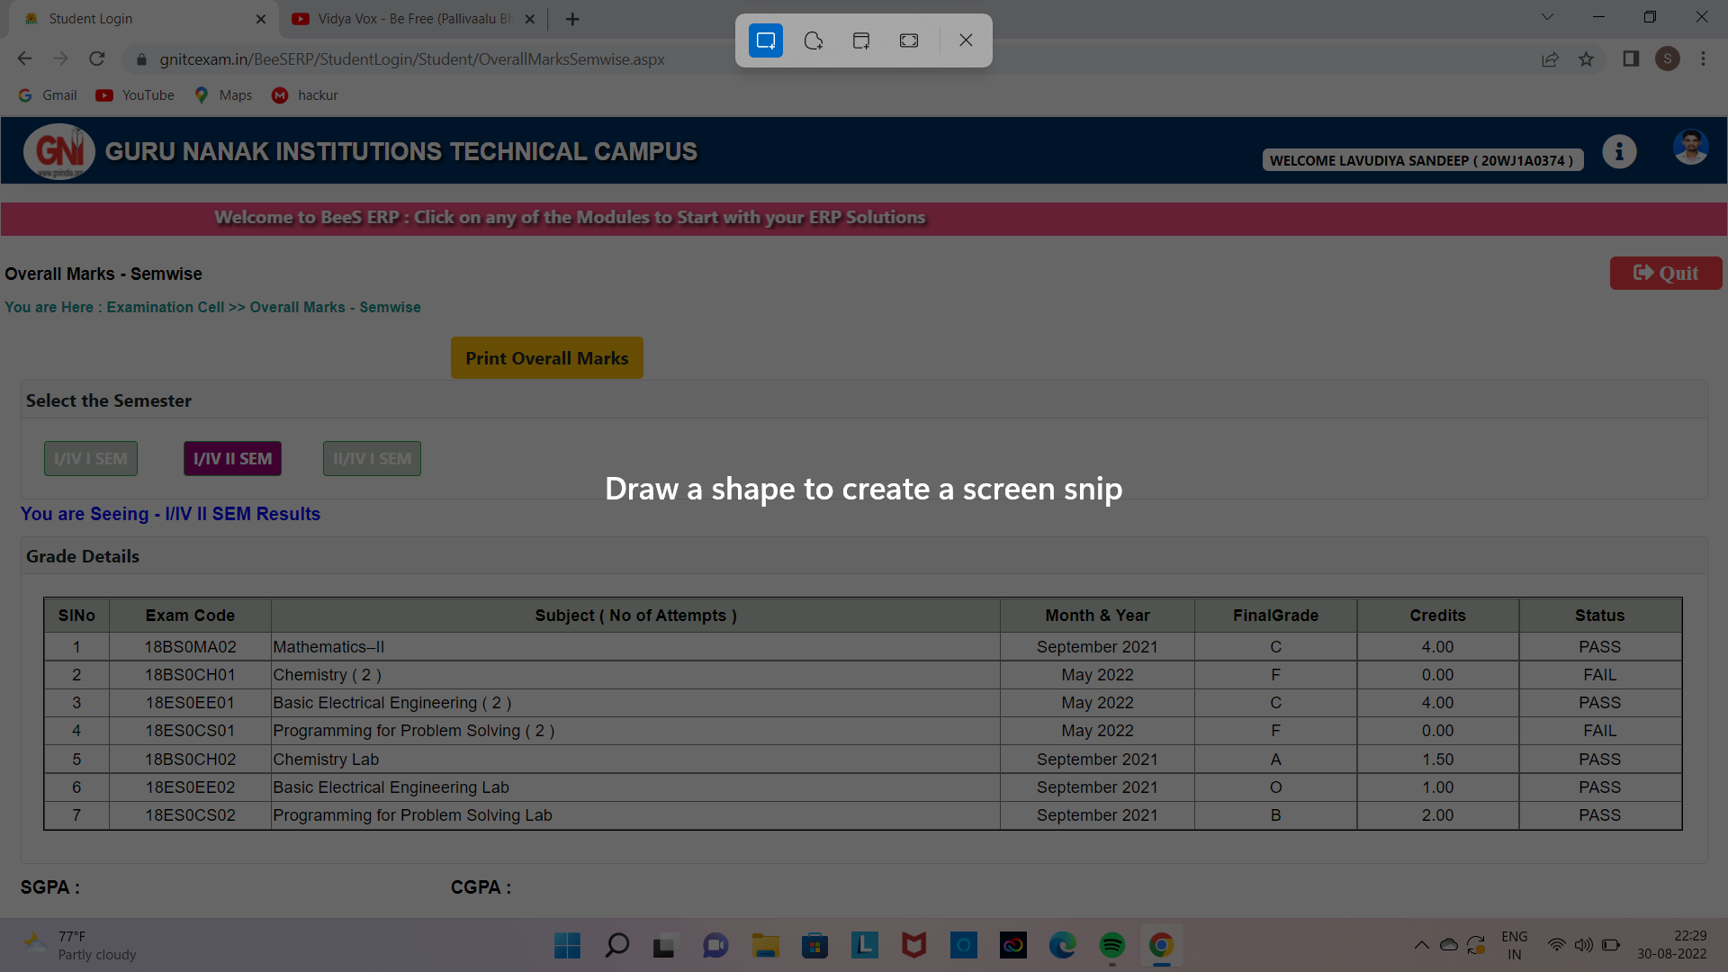This screenshot has height=972, width=1728.
Task: Click the browser reload icon
Action: [x=97, y=59]
